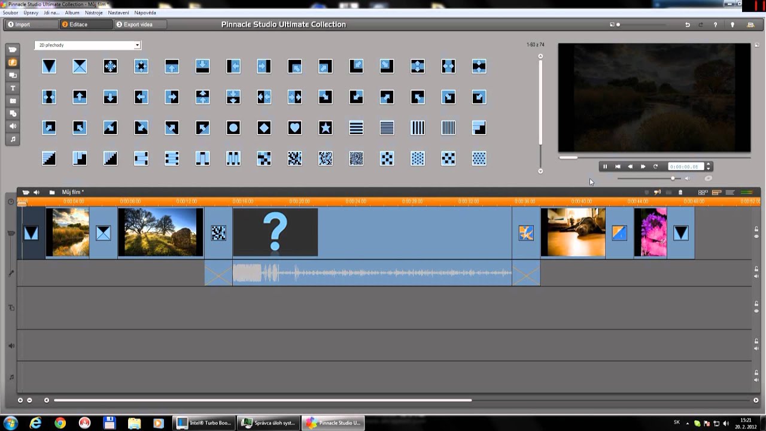Choose the triangle fade transition in album
Image resolution: width=766 pixels, height=431 pixels.
(x=49, y=66)
